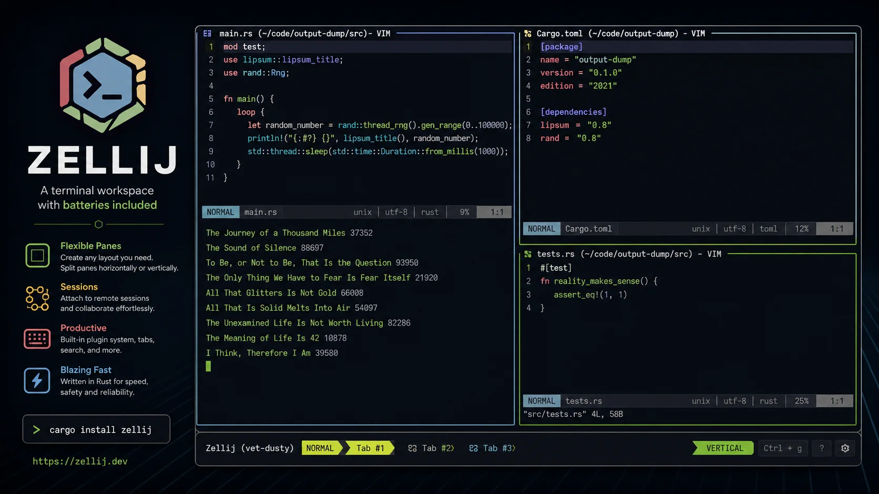Switch to Tab #2
This screenshot has height=494, width=879.
click(431, 448)
